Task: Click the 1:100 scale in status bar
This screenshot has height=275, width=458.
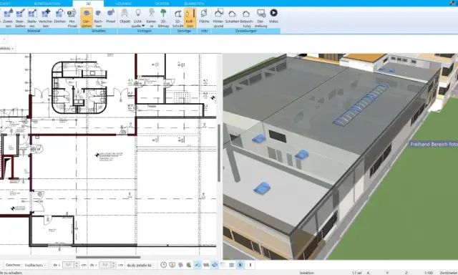Action: pyautogui.click(x=429, y=273)
